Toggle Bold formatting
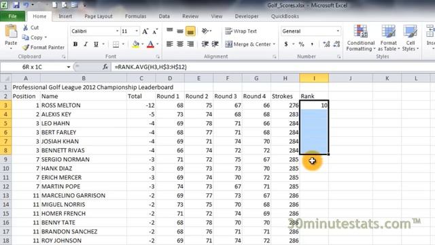Viewport: 435px width, 245px height. 75,44
